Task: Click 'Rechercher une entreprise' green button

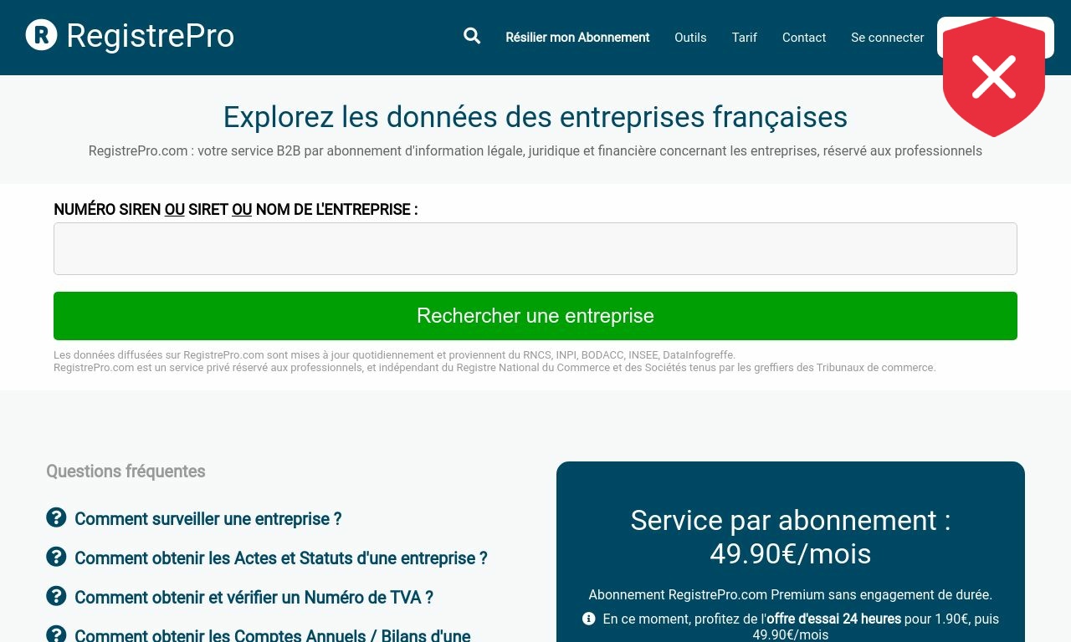Action: click(x=535, y=316)
